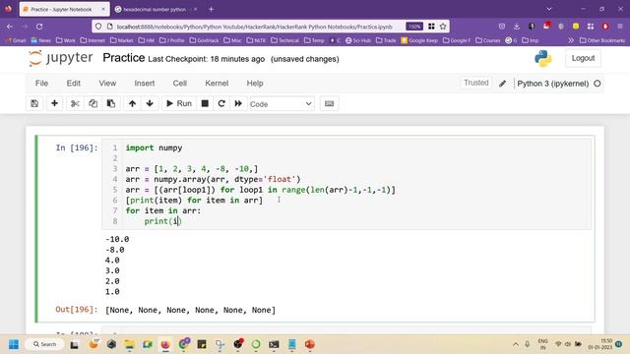The height and width of the screenshot is (354, 630).
Task: Interrupt the kernel with stop icon
Action: coord(205,103)
